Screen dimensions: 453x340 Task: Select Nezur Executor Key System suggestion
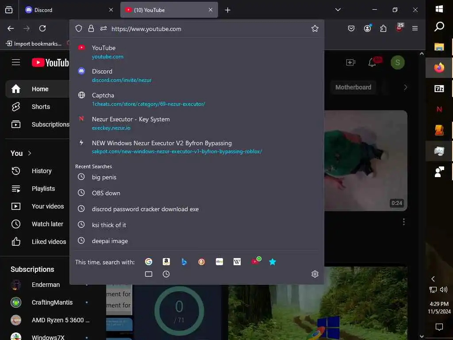point(197,123)
